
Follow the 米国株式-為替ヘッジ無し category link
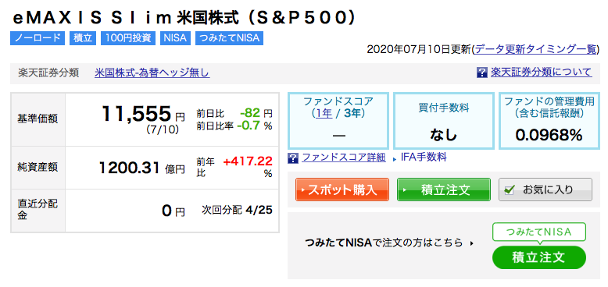click(x=152, y=73)
